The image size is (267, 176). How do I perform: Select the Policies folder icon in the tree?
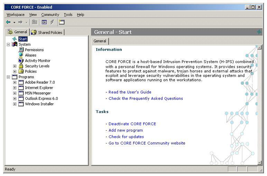(x=21, y=71)
